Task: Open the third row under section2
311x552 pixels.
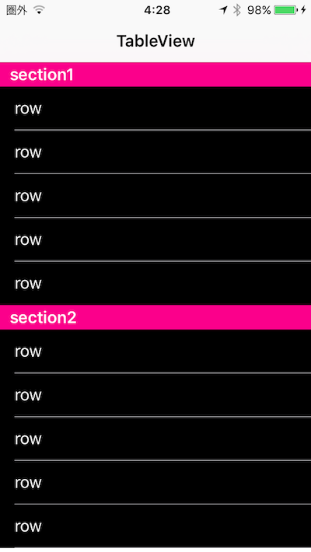Action: point(155,438)
